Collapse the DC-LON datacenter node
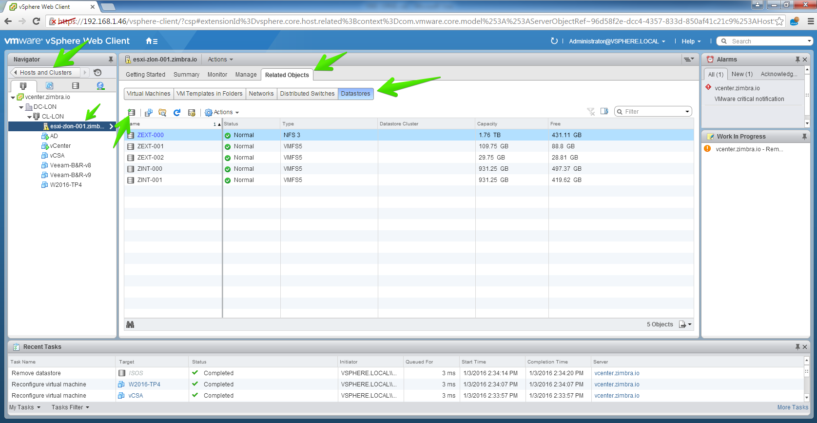Screen dimensions: 817x423 [21, 107]
